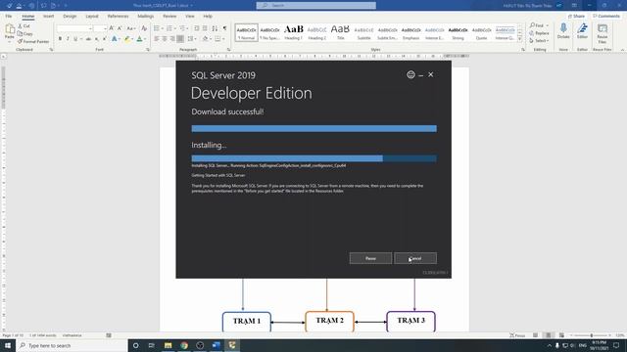
Task: Open the Change Case dropdown
Action: pyautogui.click(x=131, y=28)
